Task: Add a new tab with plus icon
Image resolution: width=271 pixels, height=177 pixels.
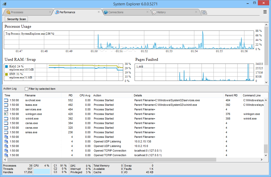Action: pyautogui.click(x=204, y=12)
